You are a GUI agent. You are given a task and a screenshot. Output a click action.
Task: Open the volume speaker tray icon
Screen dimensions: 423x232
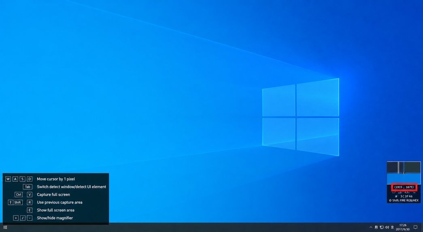(387, 228)
